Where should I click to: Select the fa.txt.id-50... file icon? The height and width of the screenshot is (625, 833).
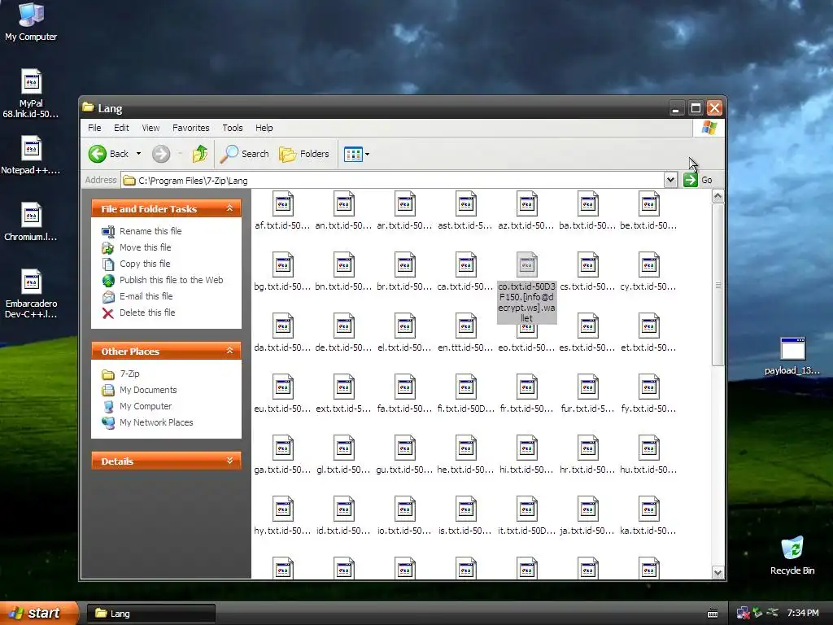[x=405, y=387]
